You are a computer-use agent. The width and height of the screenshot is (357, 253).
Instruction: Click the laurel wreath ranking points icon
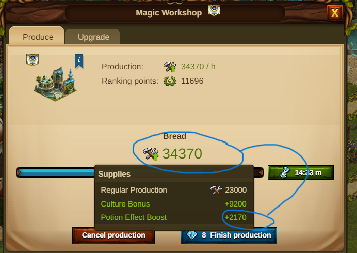pyautogui.click(x=170, y=81)
